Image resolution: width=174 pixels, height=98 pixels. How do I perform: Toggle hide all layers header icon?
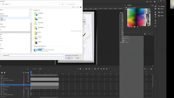tap(26, 73)
